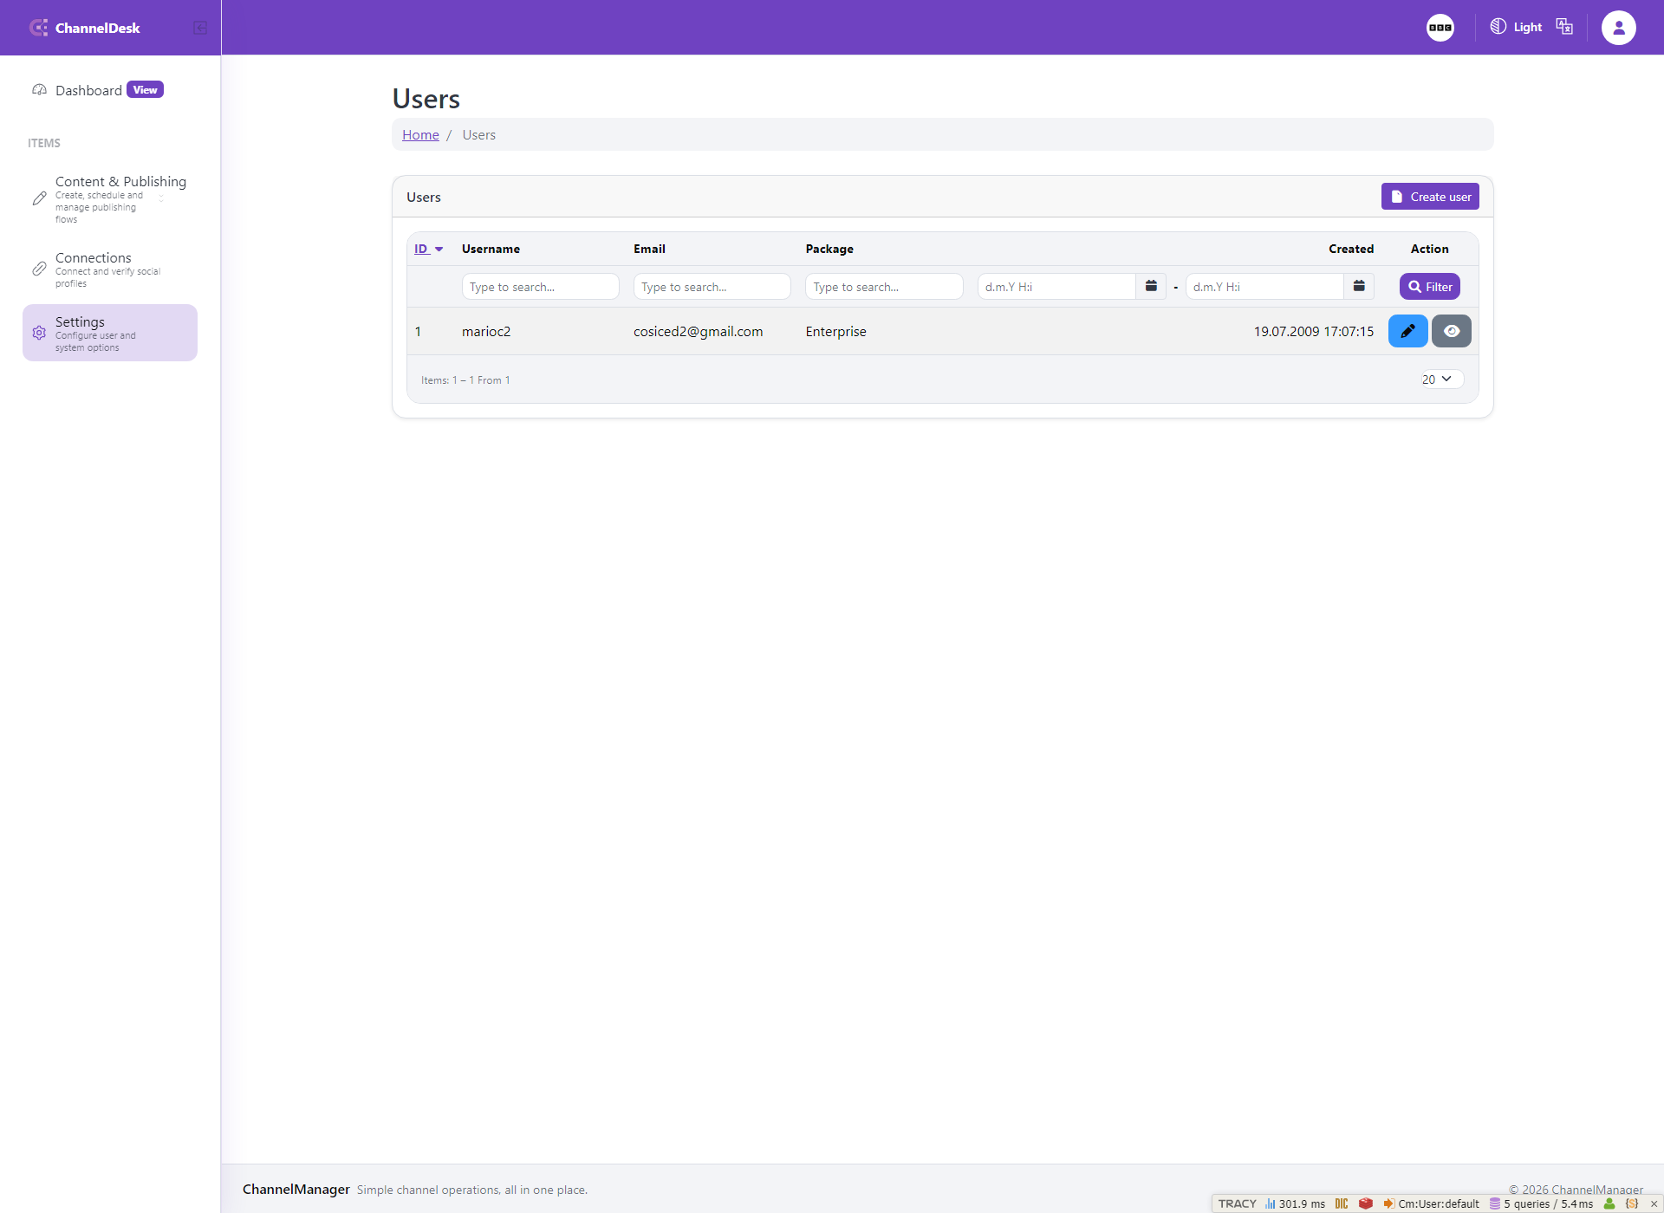Click the Create user button

click(1430, 197)
